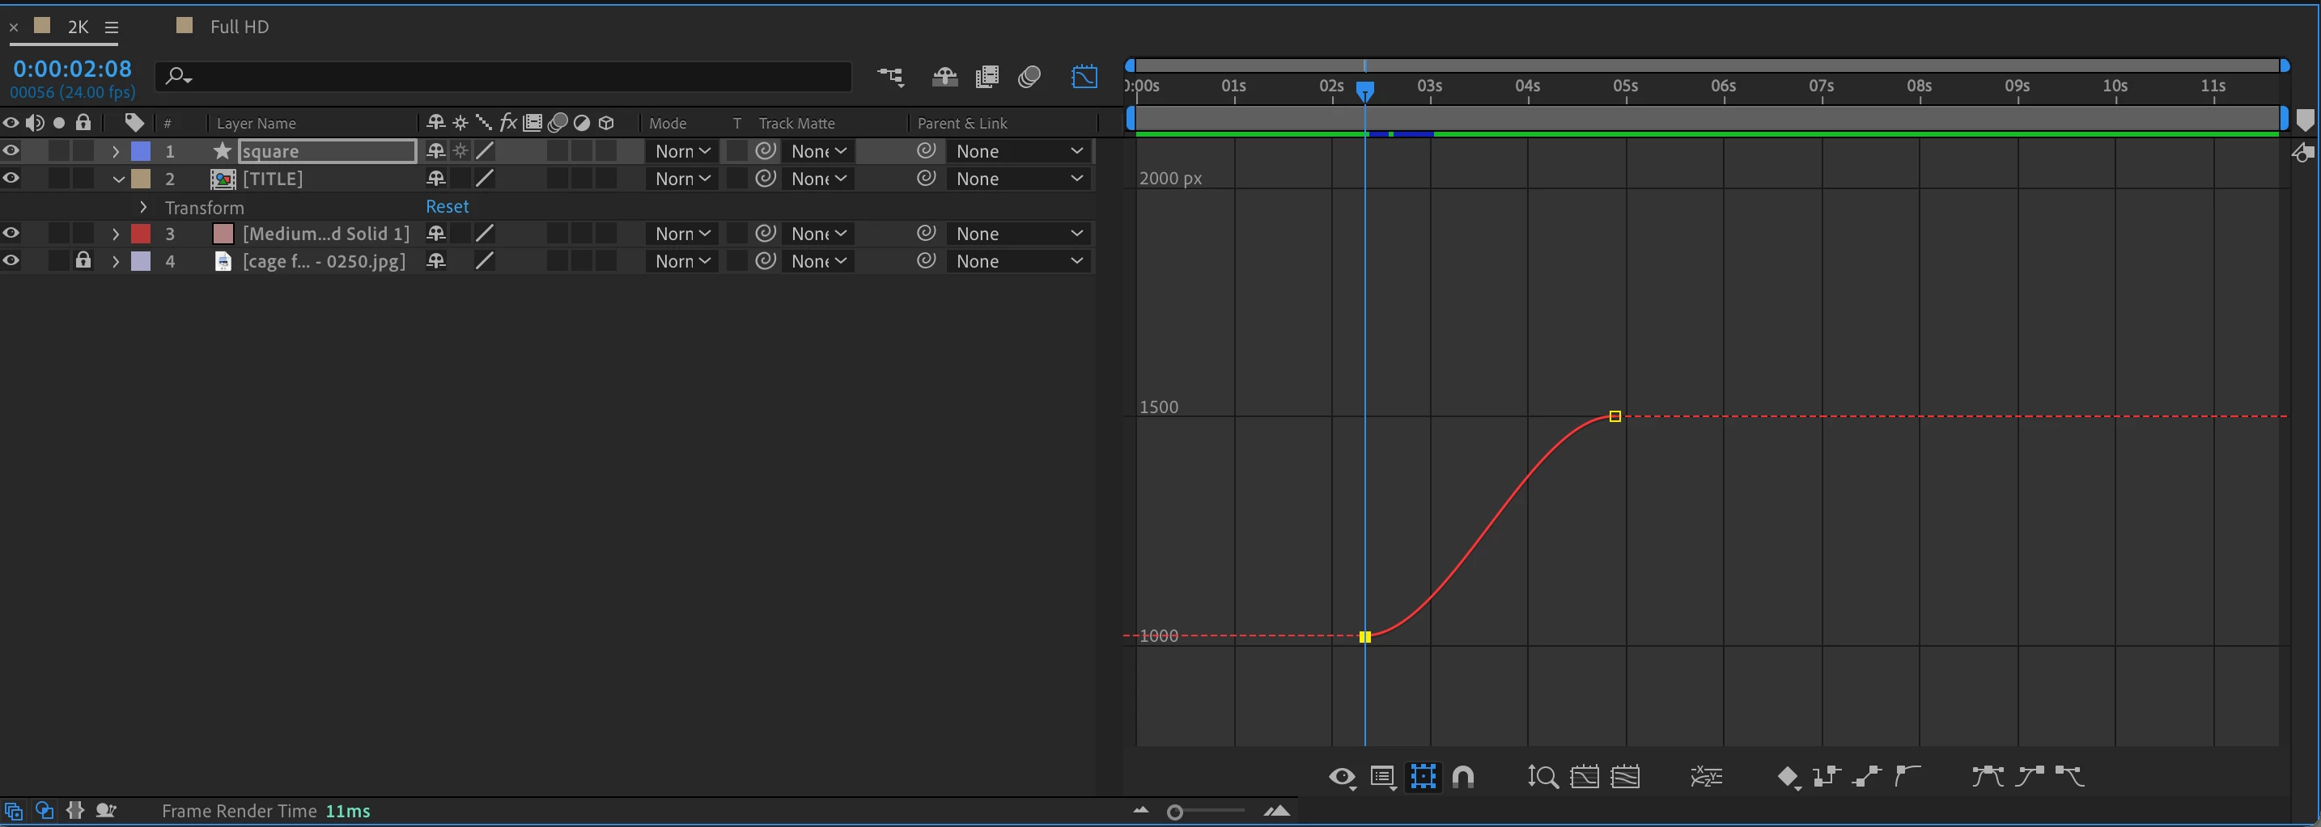Choose which properties show in graph editor
Image resolution: width=2321 pixels, height=827 pixels.
click(x=1342, y=777)
